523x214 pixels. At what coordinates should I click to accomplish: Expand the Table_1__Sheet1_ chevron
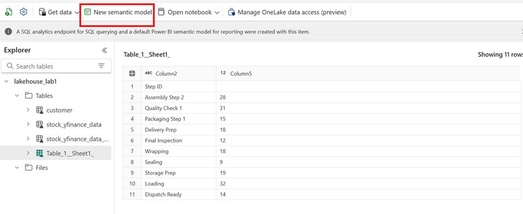tap(28, 153)
